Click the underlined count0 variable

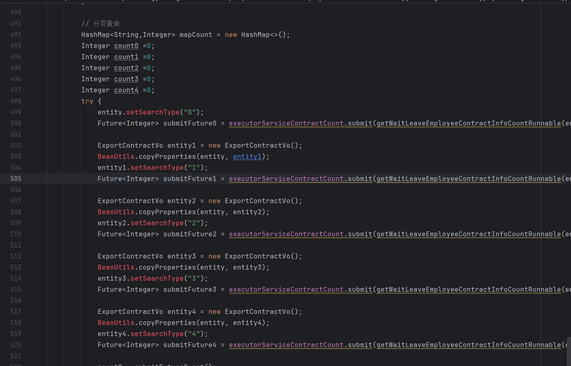[x=126, y=46]
